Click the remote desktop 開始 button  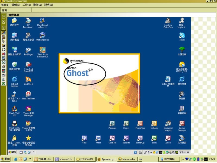point(12,152)
